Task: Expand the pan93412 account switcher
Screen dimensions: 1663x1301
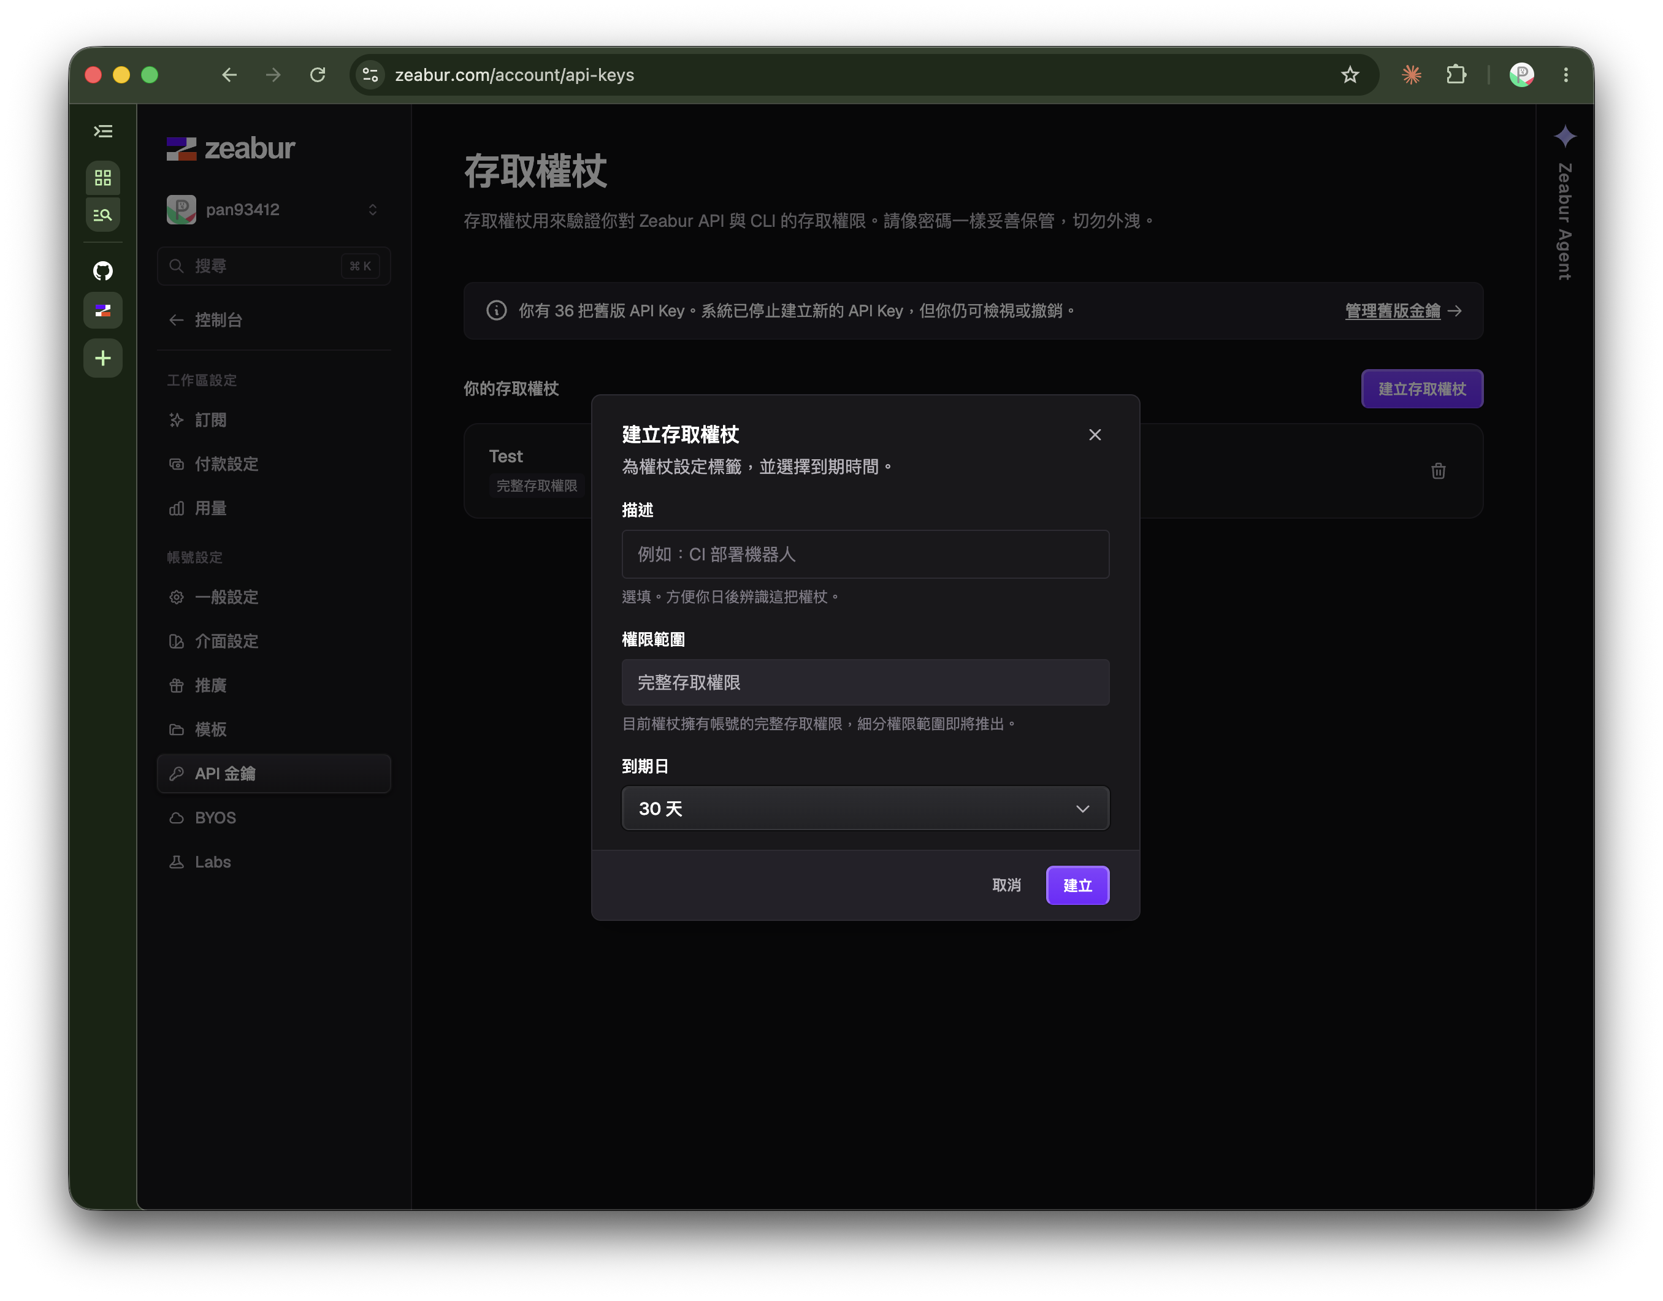Action: tap(273, 210)
